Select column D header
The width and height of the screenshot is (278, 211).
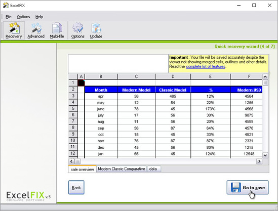[x=173, y=76]
